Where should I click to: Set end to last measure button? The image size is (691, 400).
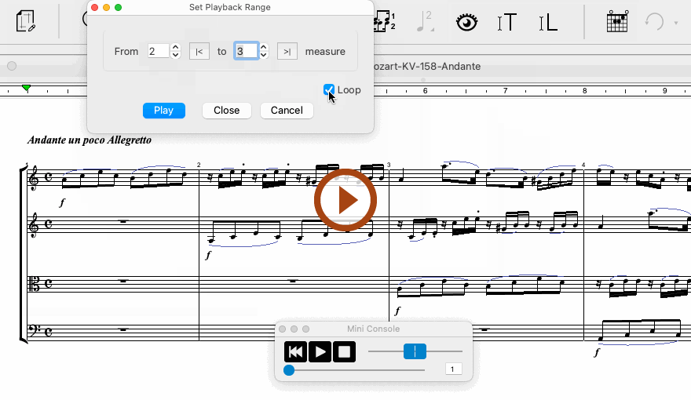[287, 52]
